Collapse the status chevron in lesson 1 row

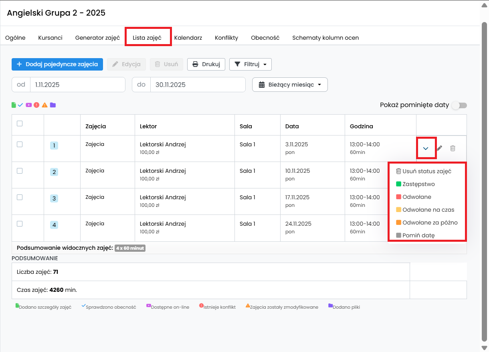426,148
